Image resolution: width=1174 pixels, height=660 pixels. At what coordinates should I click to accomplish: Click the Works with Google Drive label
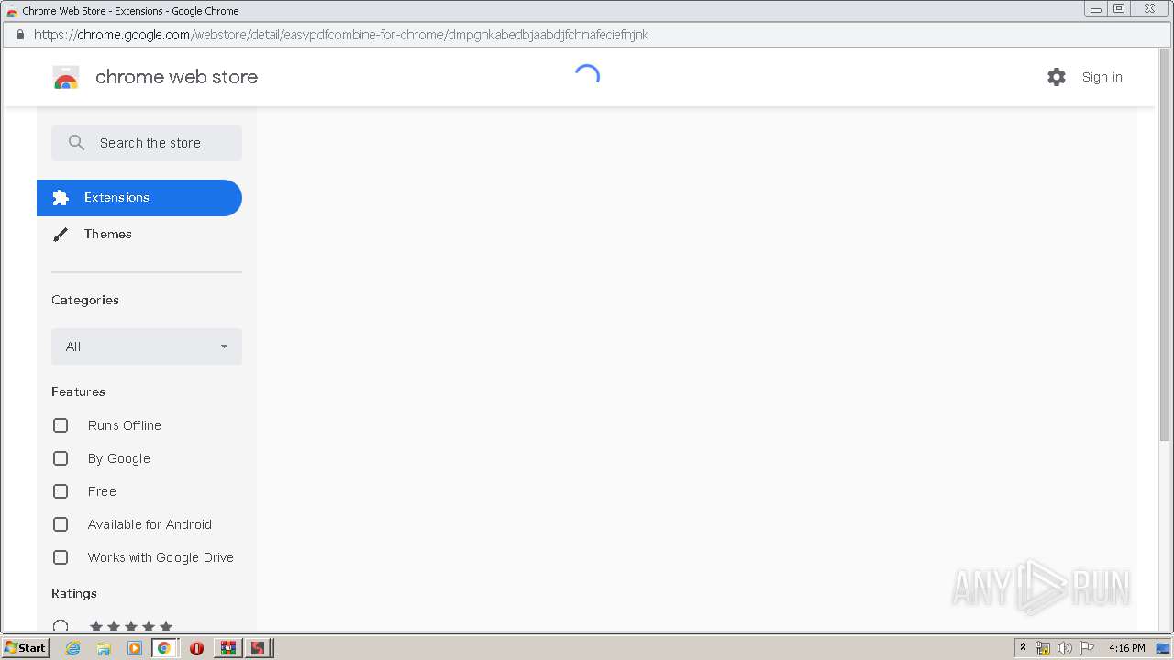(x=161, y=557)
